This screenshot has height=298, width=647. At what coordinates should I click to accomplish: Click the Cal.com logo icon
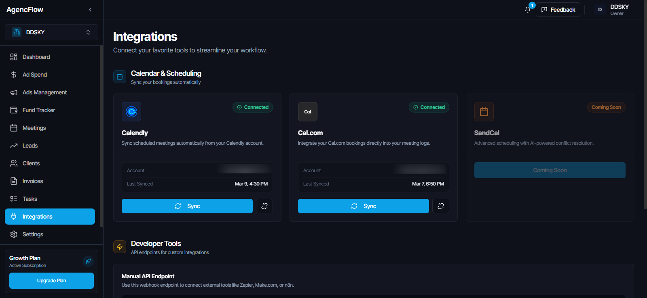(x=308, y=112)
